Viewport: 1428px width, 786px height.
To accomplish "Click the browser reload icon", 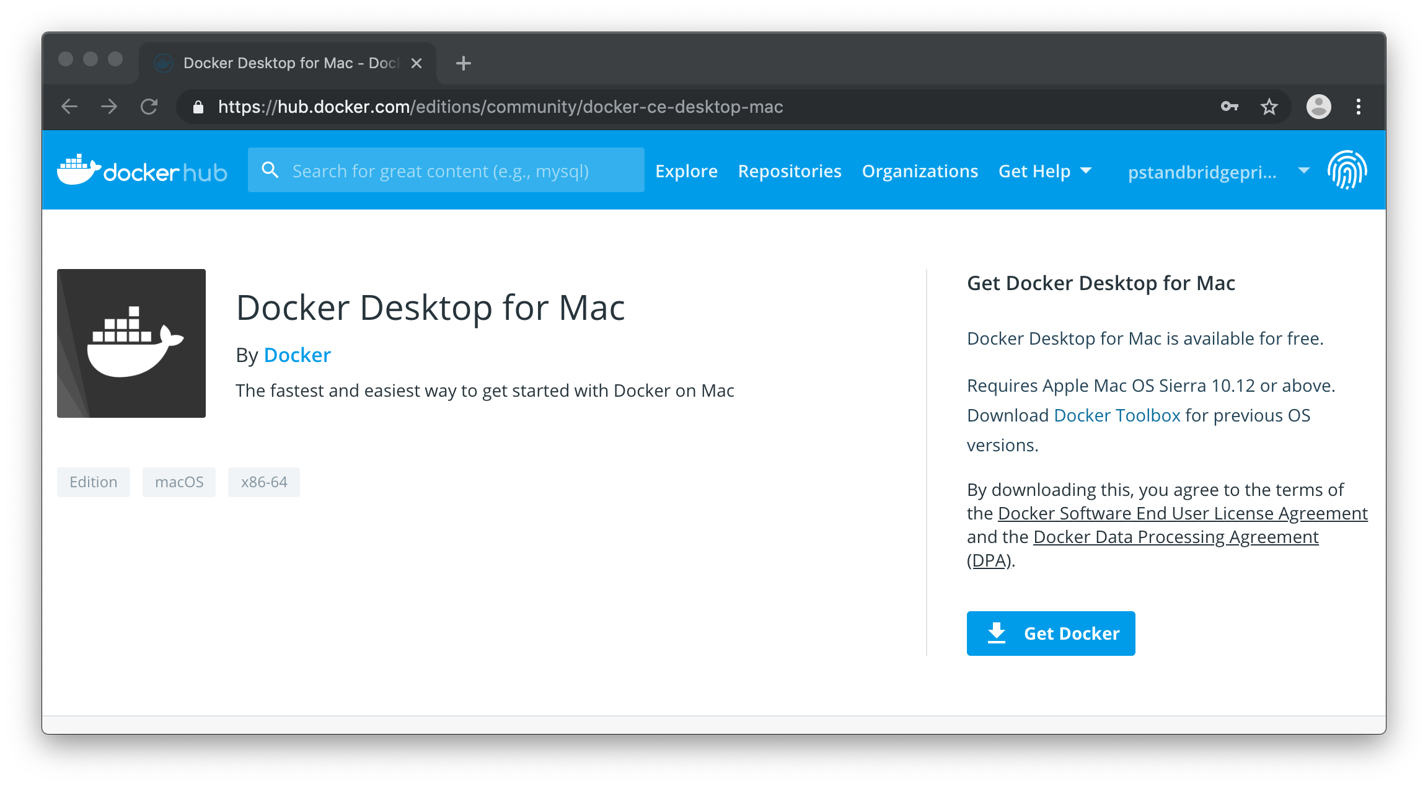I will [x=149, y=107].
